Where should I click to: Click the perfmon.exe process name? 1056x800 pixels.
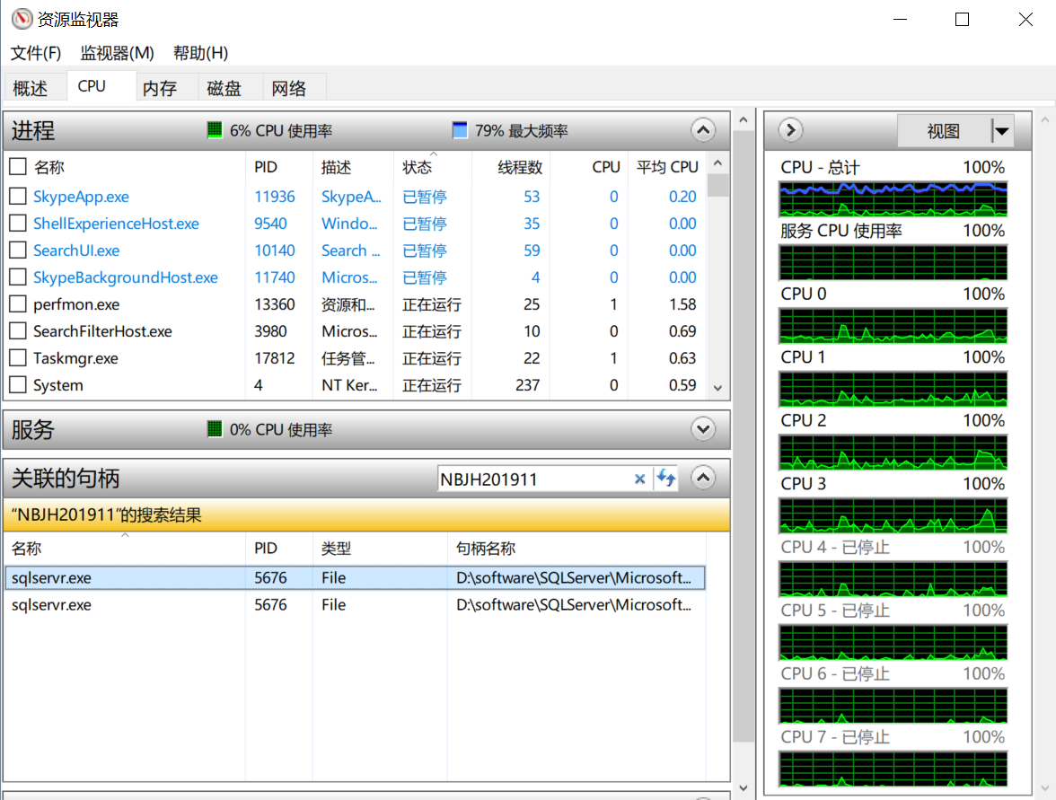(x=76, y=304)
